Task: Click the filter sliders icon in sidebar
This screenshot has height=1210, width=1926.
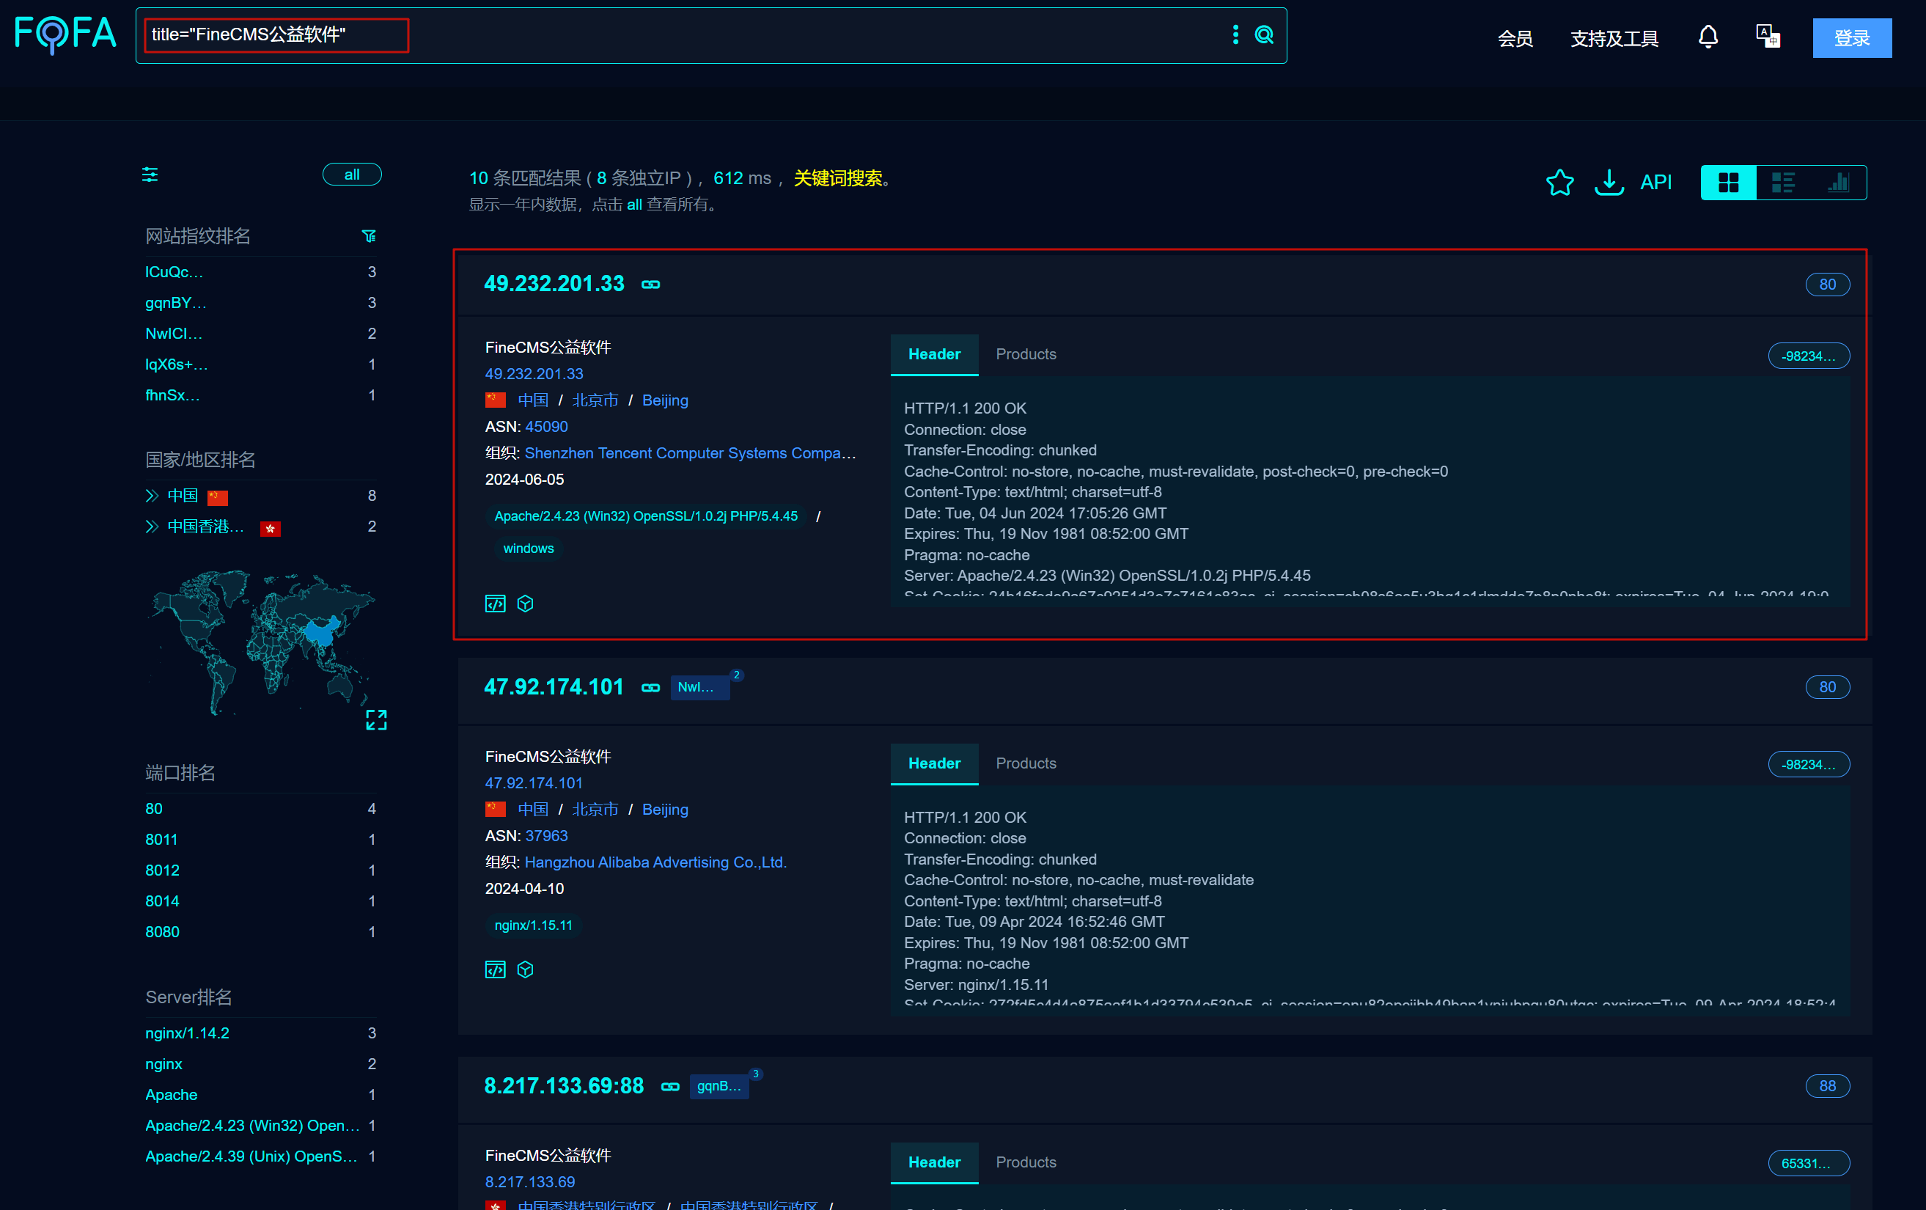Action: 150,175
